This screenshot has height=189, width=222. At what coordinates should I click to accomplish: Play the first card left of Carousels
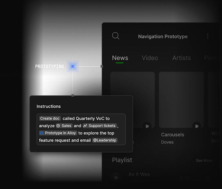coord(147,126)
